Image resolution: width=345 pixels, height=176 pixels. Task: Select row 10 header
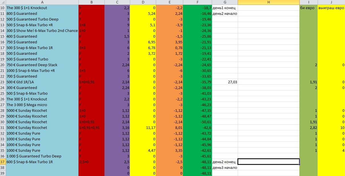(3, 8)
